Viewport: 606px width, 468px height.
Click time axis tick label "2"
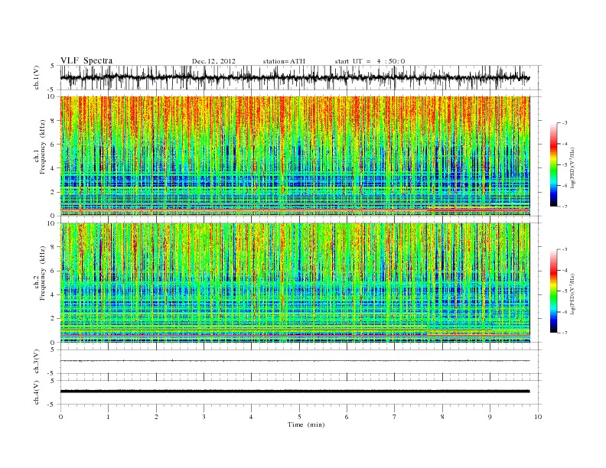pos(156,417)
